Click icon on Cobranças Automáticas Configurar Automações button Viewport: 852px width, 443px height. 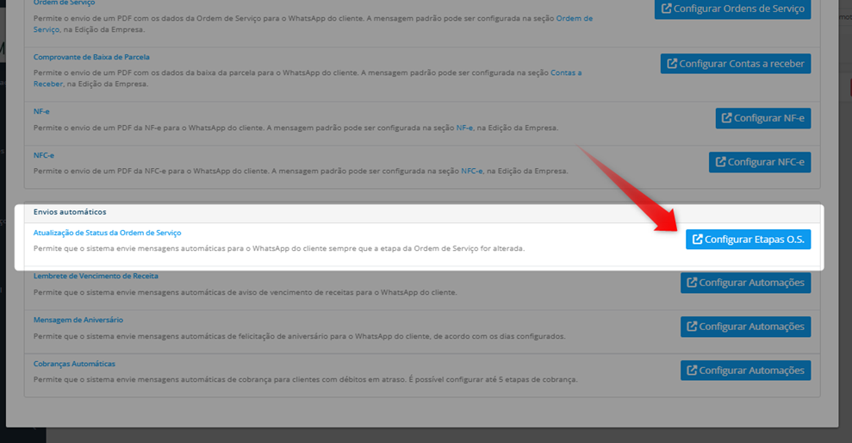pos(692,370)
